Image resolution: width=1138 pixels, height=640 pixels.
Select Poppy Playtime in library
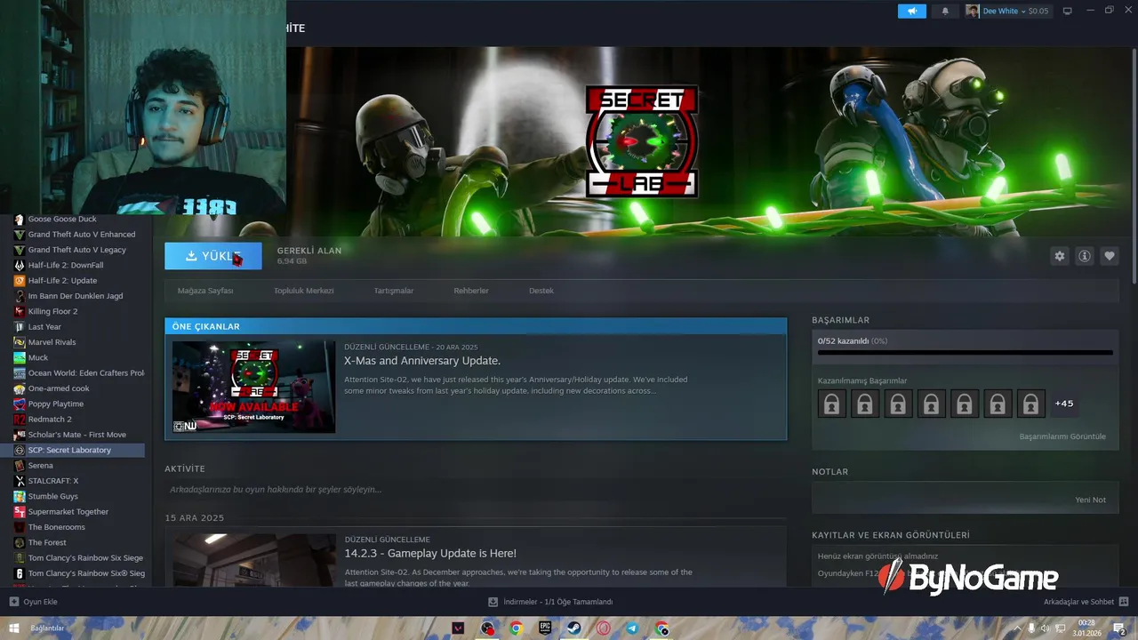55,404
